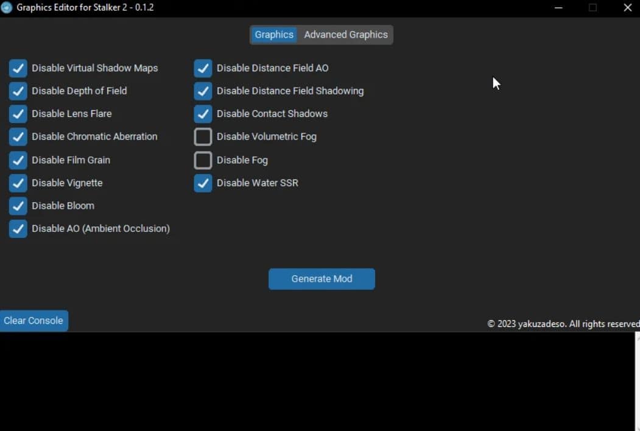The image size is (640, 431).
Task: Toggle Disable AO (Ambient Occlusion)
Action: tap(18, 228)
